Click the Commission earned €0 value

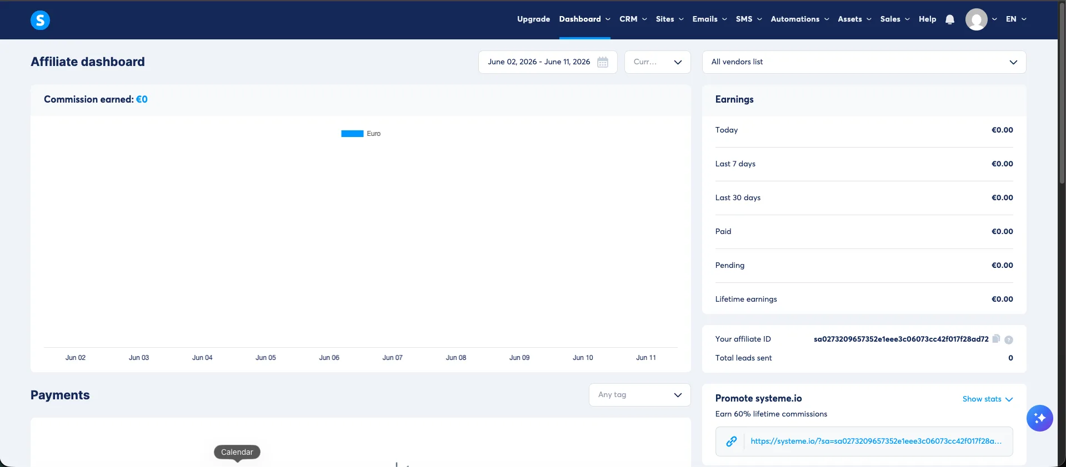(142, 99)
